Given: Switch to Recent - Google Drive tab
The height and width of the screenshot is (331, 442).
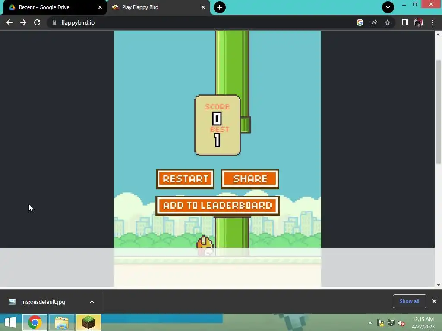Looking at the screenshot, I should pos(54,7).
